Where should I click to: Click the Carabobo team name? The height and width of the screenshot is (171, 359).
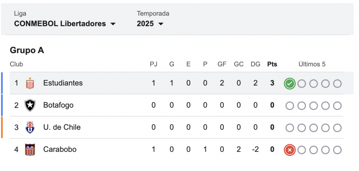(60, 149)
